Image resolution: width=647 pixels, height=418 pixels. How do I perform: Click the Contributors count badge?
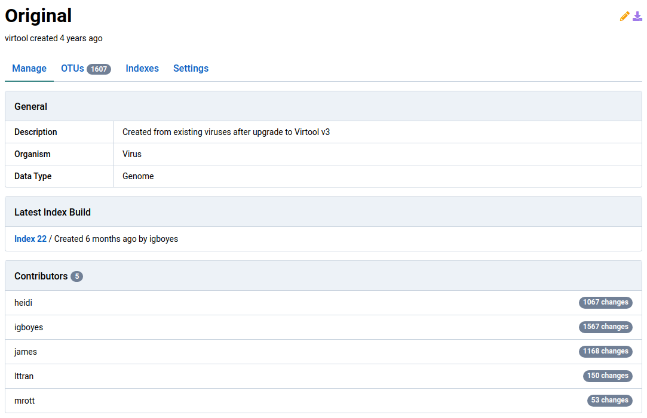[x=76, y=276]
